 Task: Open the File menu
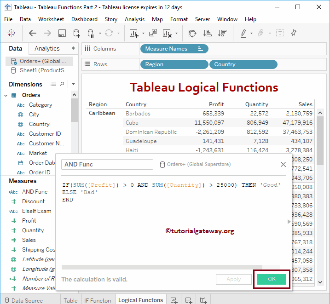pyautogui.click(x=8, y=19)
